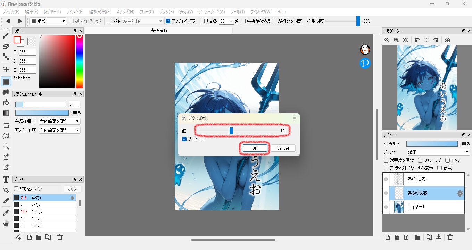Open the レイヤー(L) menu

52,12
